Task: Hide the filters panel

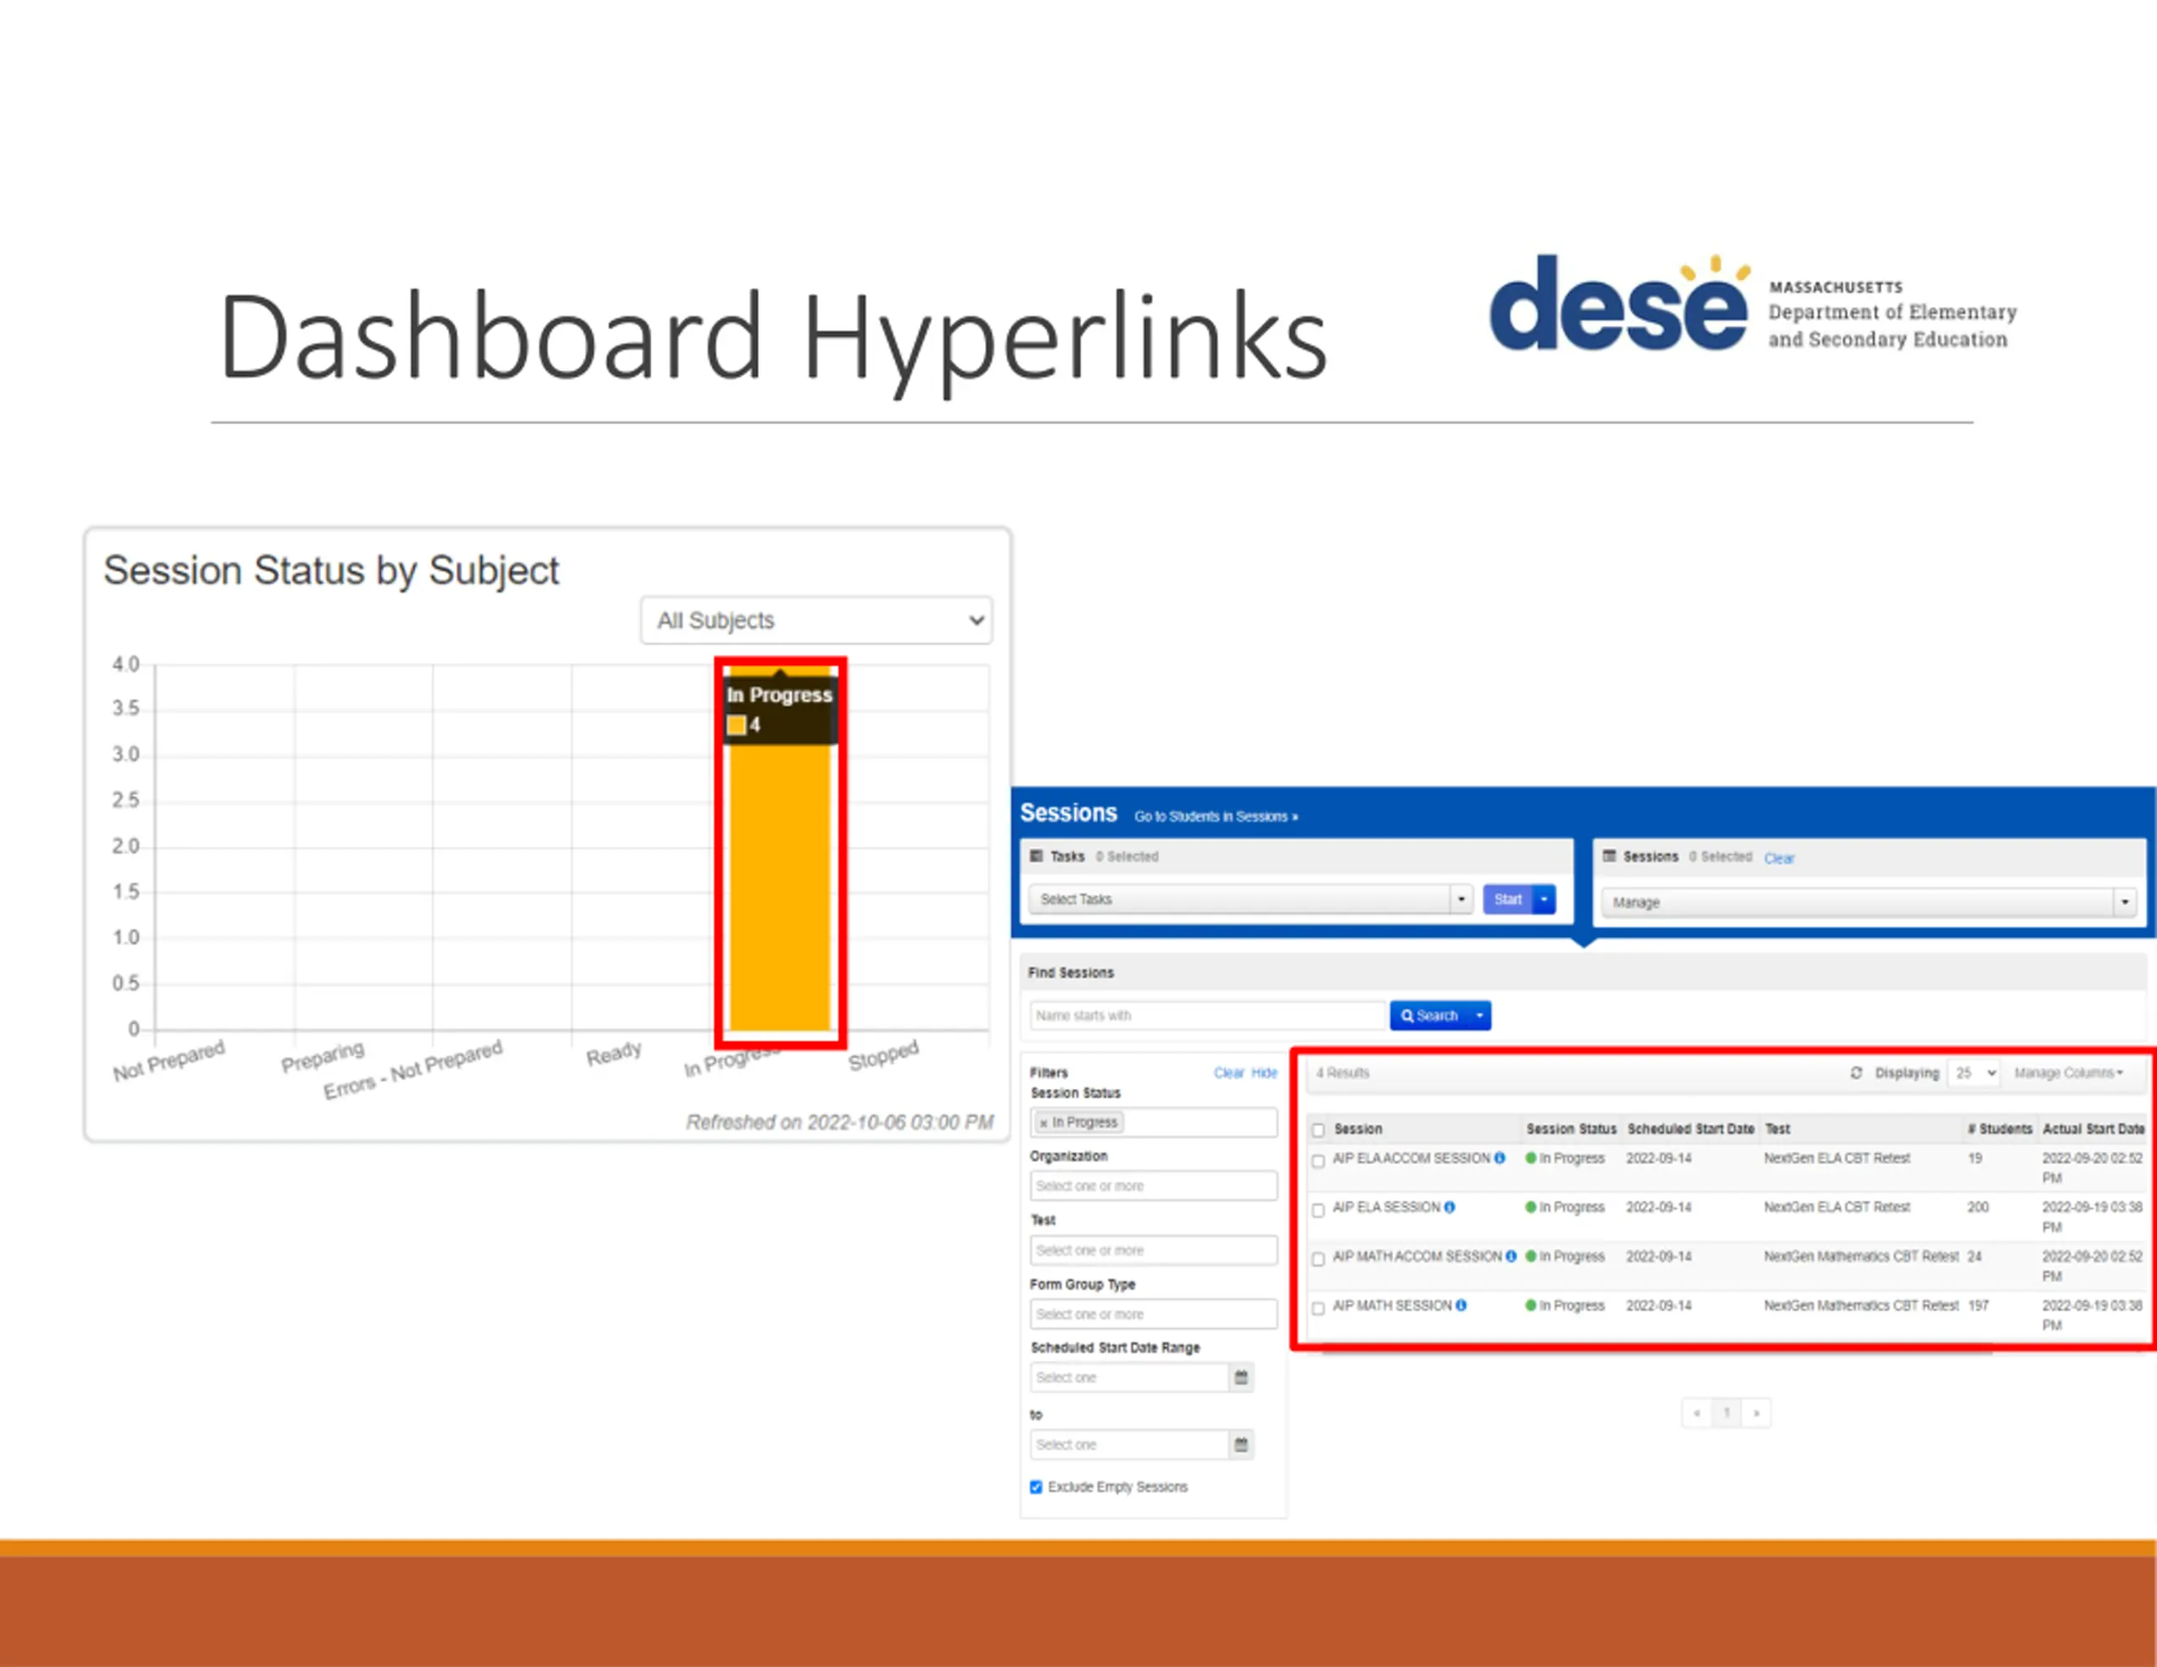Action: pos(1264,1073)
